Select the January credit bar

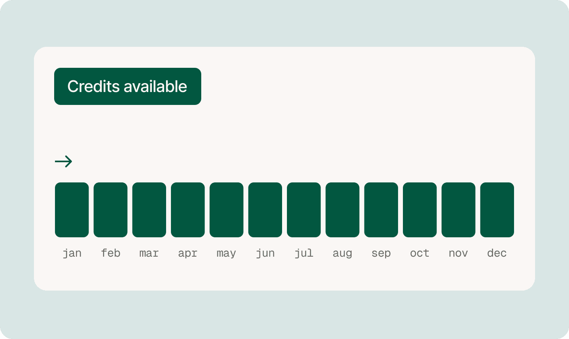(72, 210)
